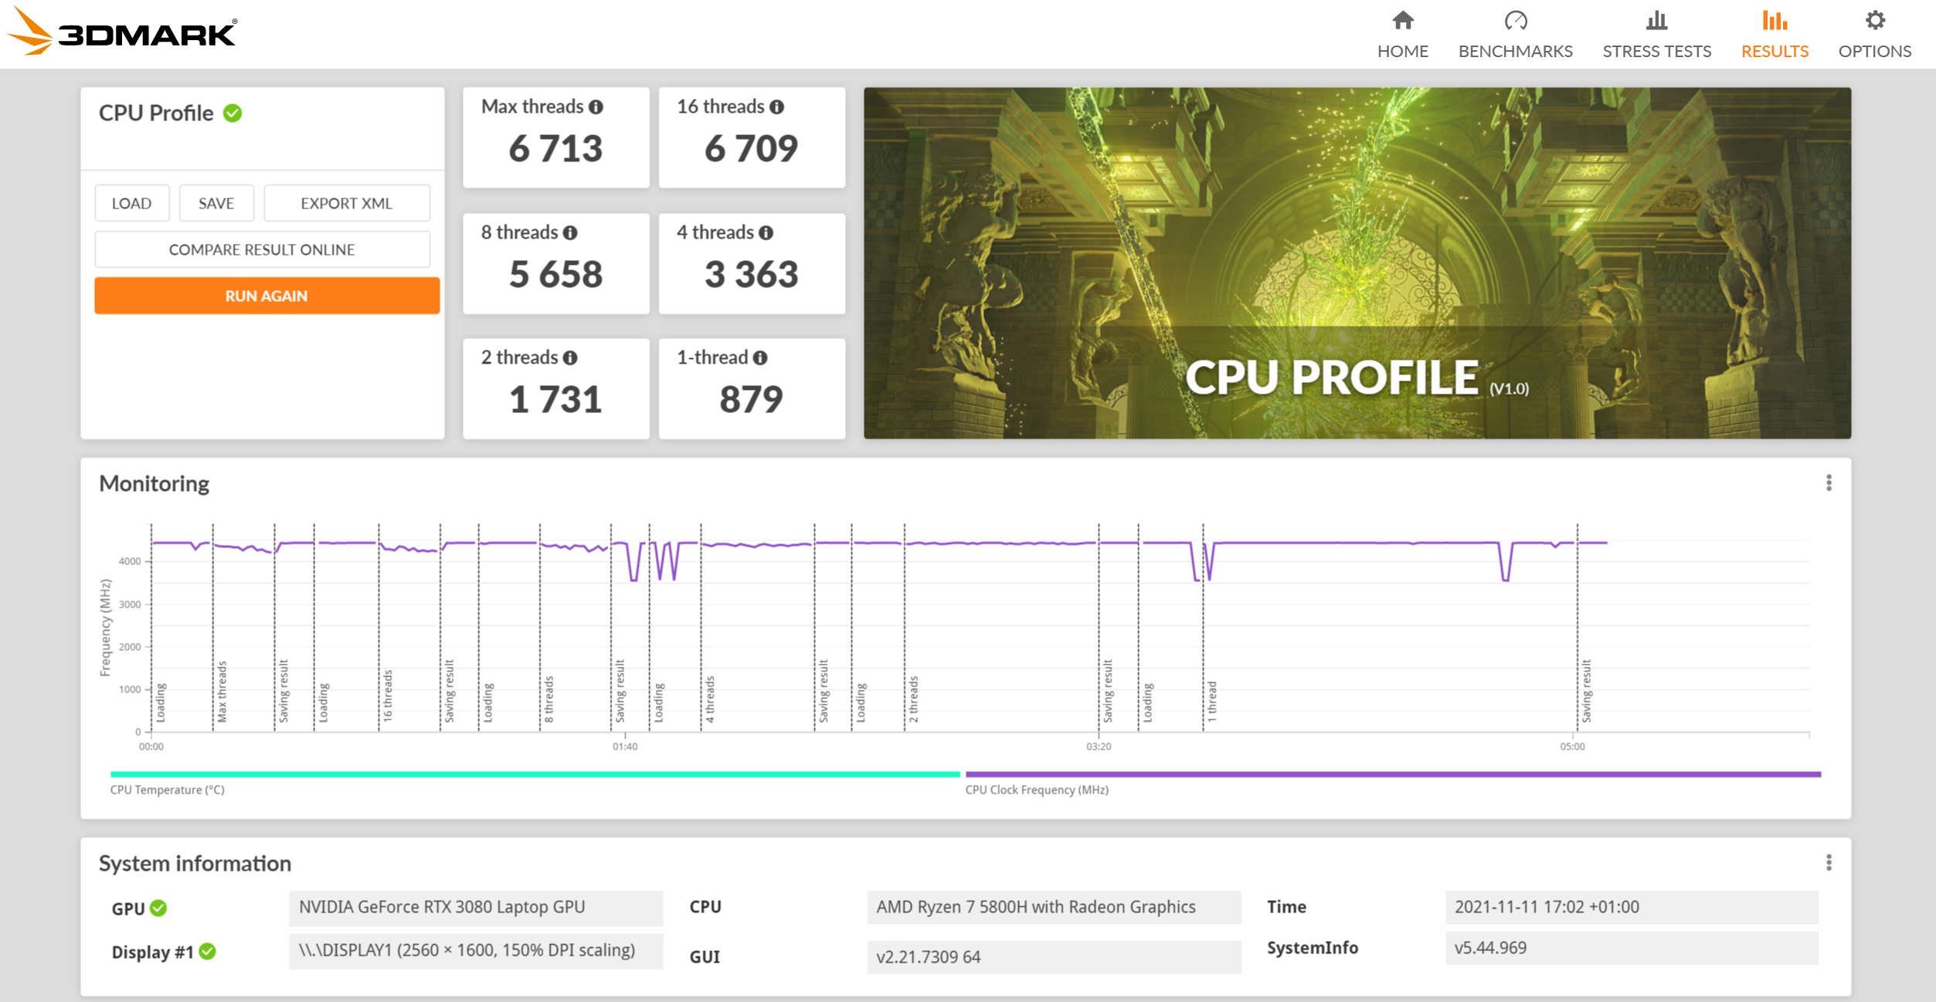Switch to the Stress Tests tab
This screenshot has height=1002, width=1936.
(x=1656, y=35)
